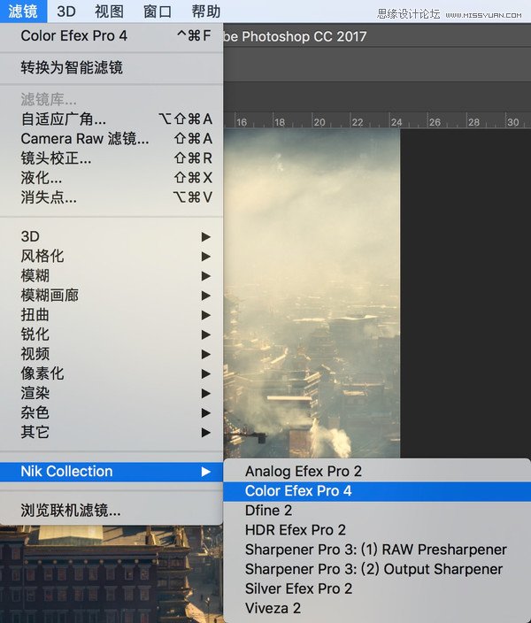Screen dimensions: 531x623
Task: Open the 窗口 menu
Action: [158, 12]
